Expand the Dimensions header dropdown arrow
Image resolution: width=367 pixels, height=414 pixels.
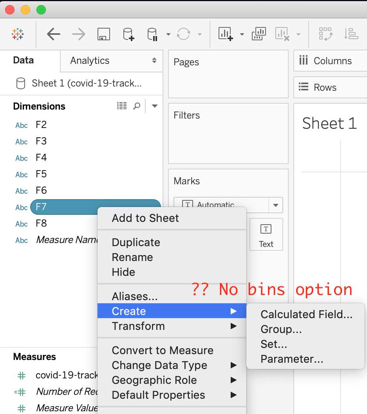(155, 106)
